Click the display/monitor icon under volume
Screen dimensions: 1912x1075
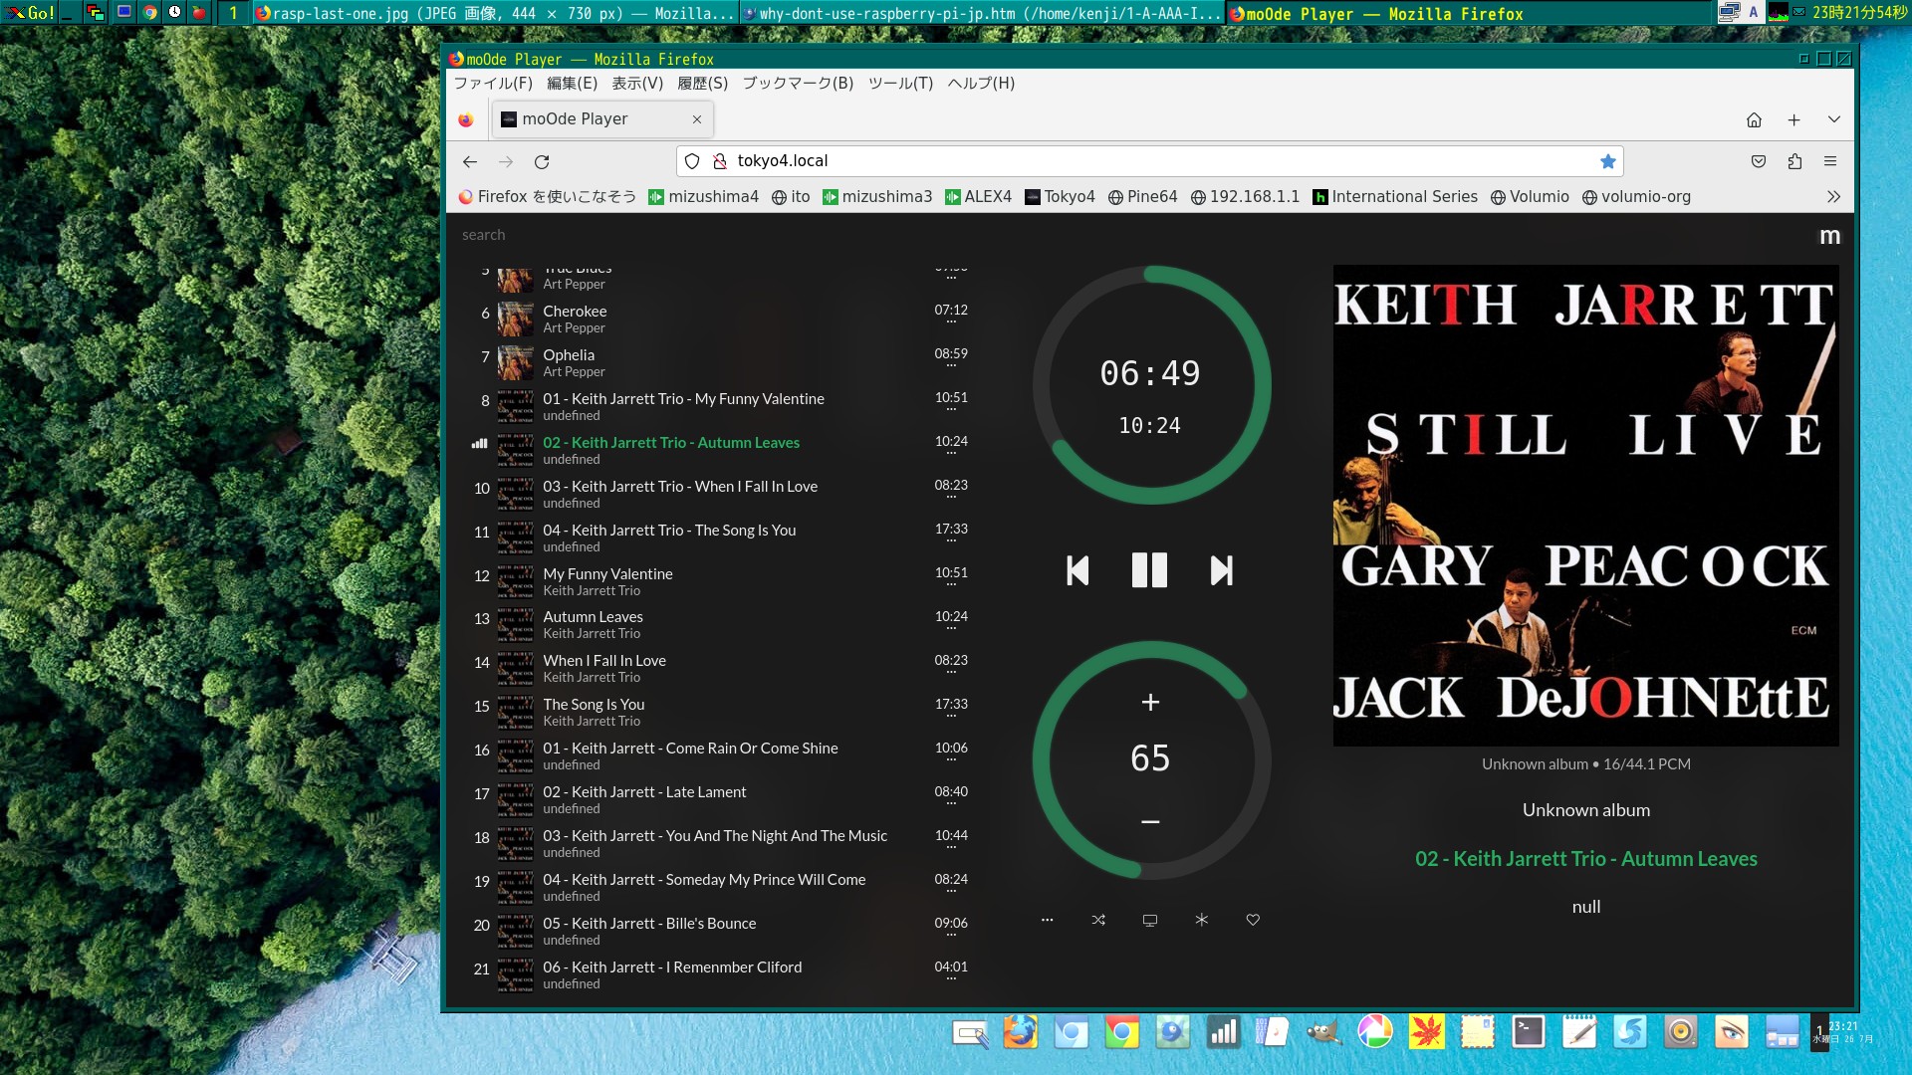[1149, 920]
